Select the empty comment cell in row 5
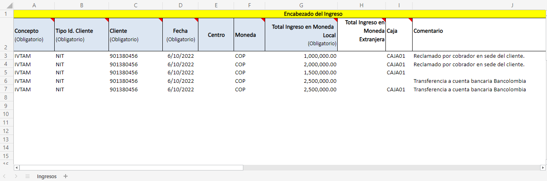547x181 pixels. (478, 73)
